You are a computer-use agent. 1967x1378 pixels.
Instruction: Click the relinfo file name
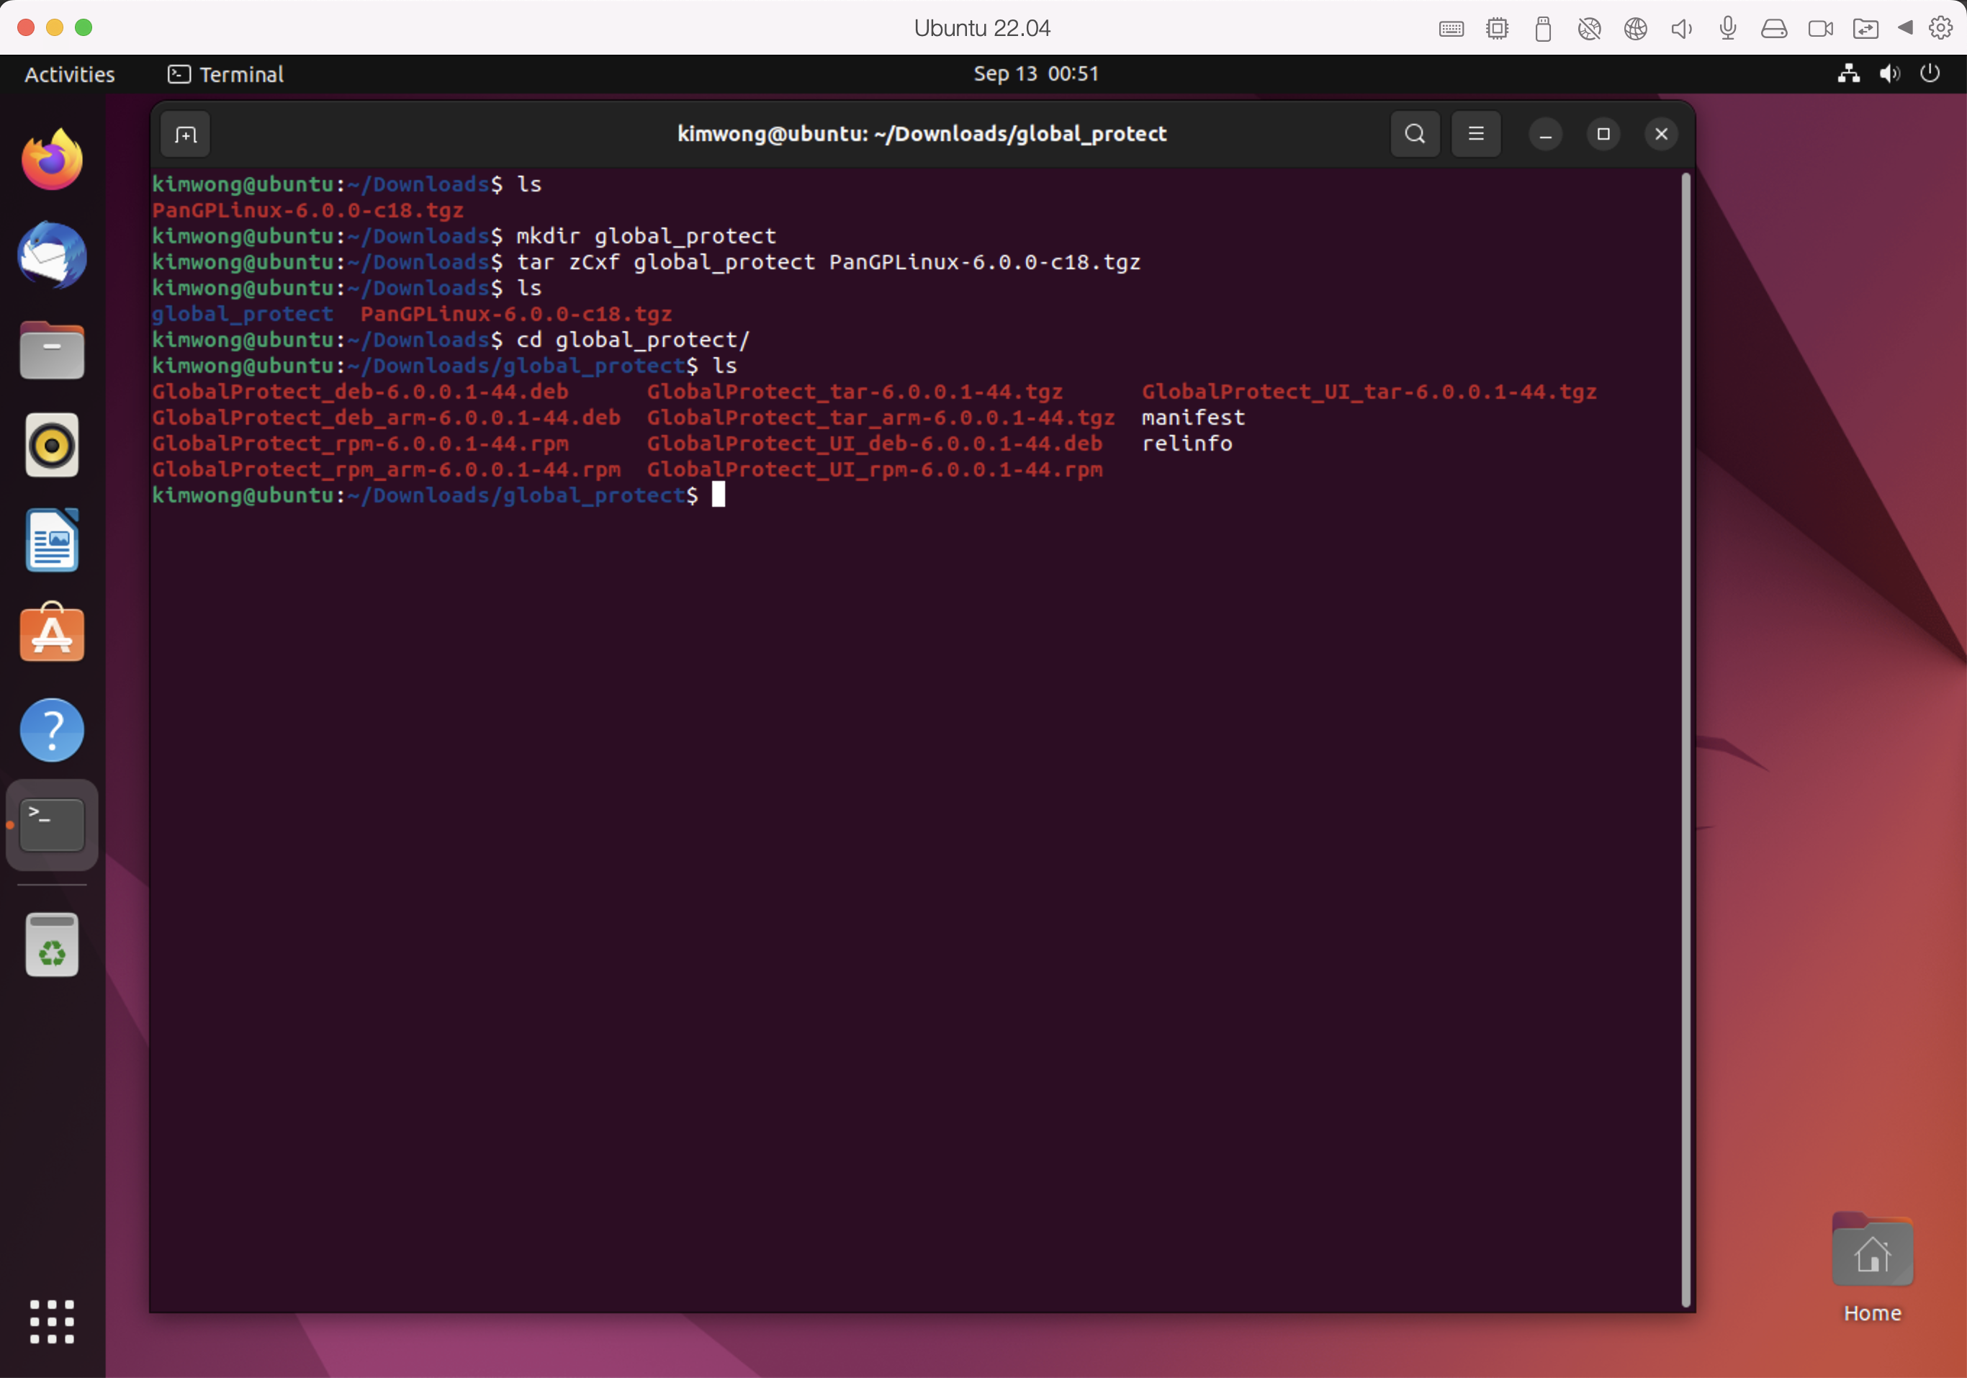click(1187, 443)
